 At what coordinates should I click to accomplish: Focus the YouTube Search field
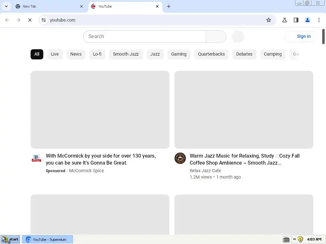point(145,37)
